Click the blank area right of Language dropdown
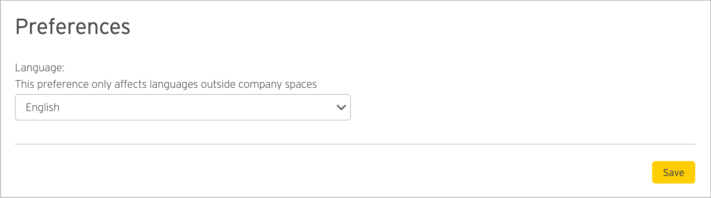This screenshot has height=198, width=711. pyautogui.click(x=523, y=107)
